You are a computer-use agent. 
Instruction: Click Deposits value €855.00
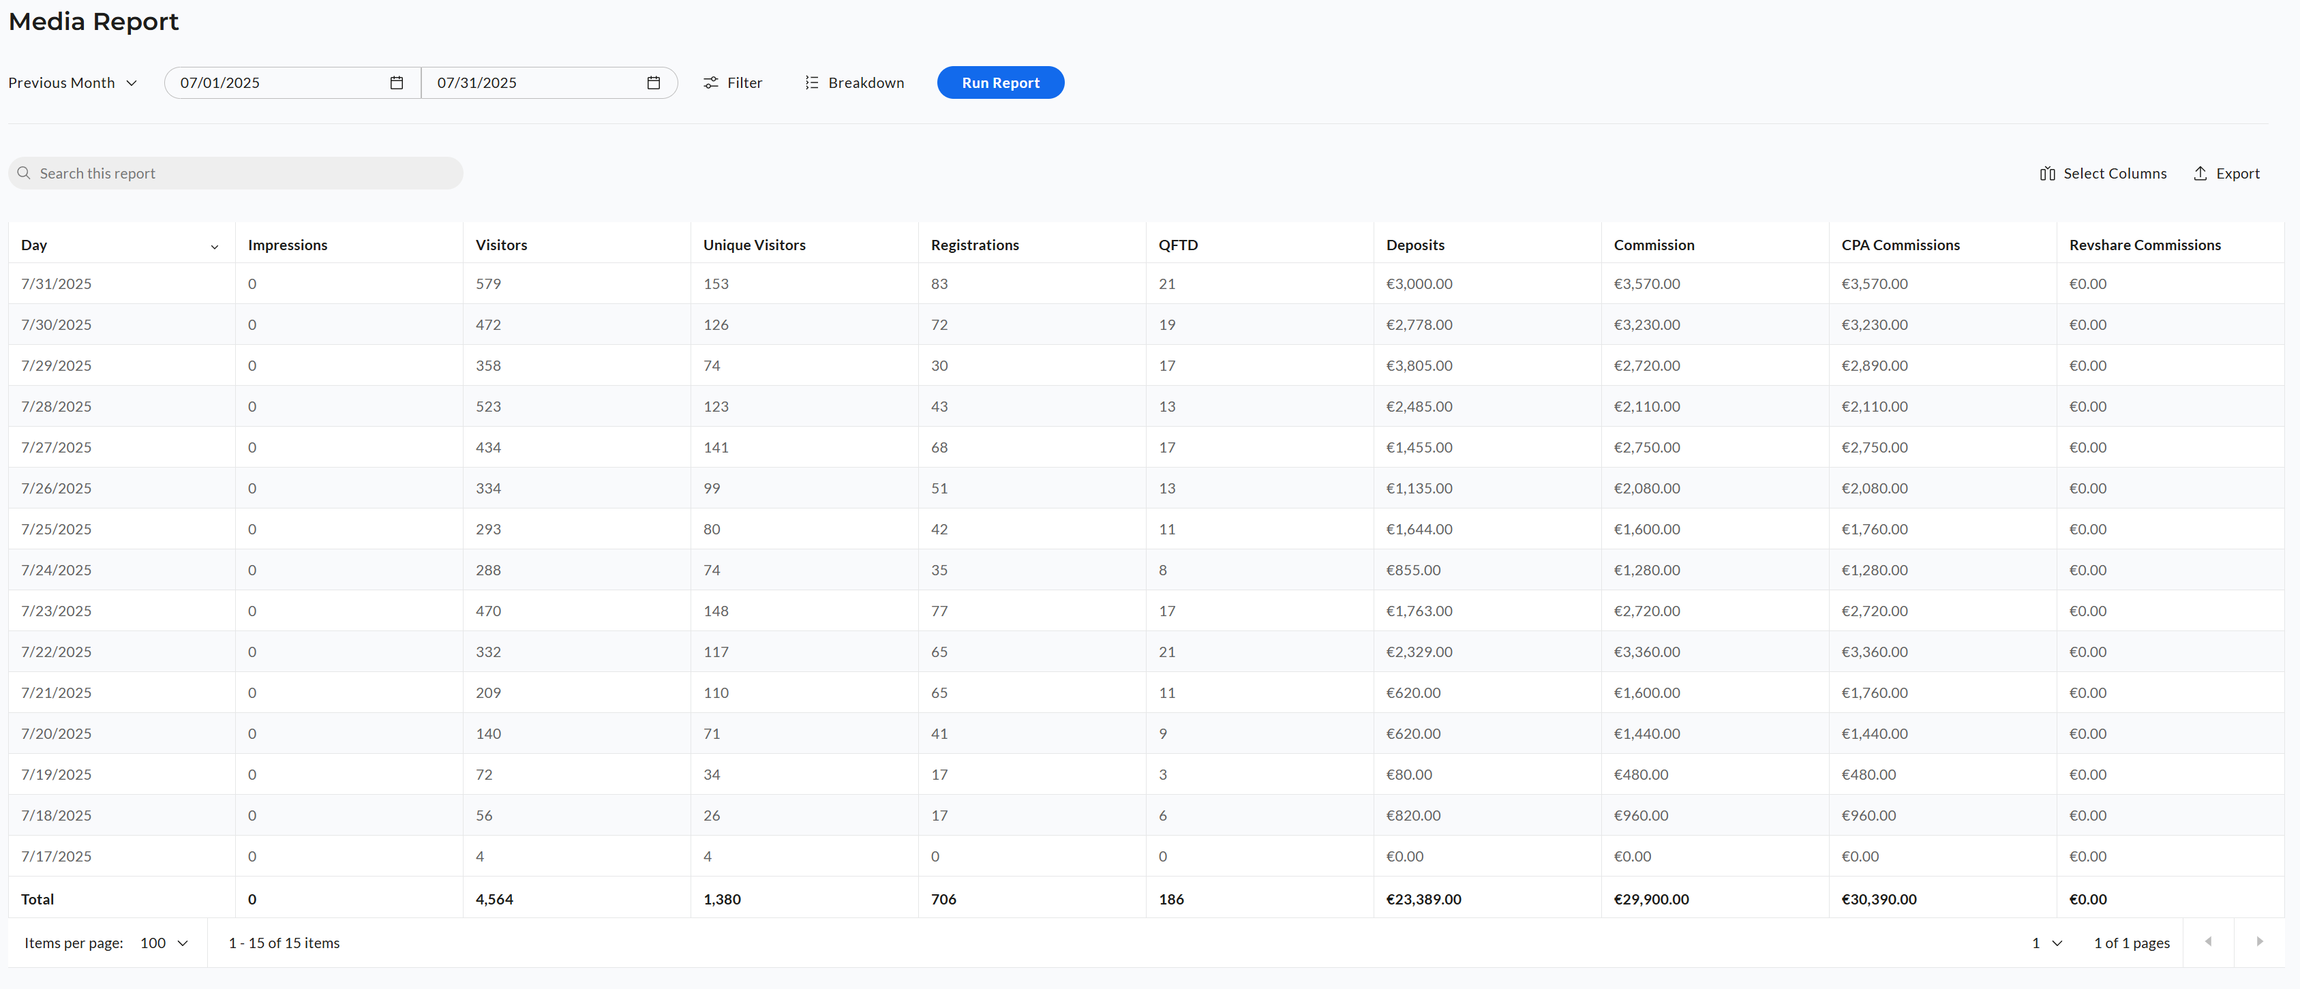coord(1413,570)
